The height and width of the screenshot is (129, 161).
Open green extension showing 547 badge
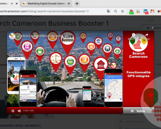[131, 12]
